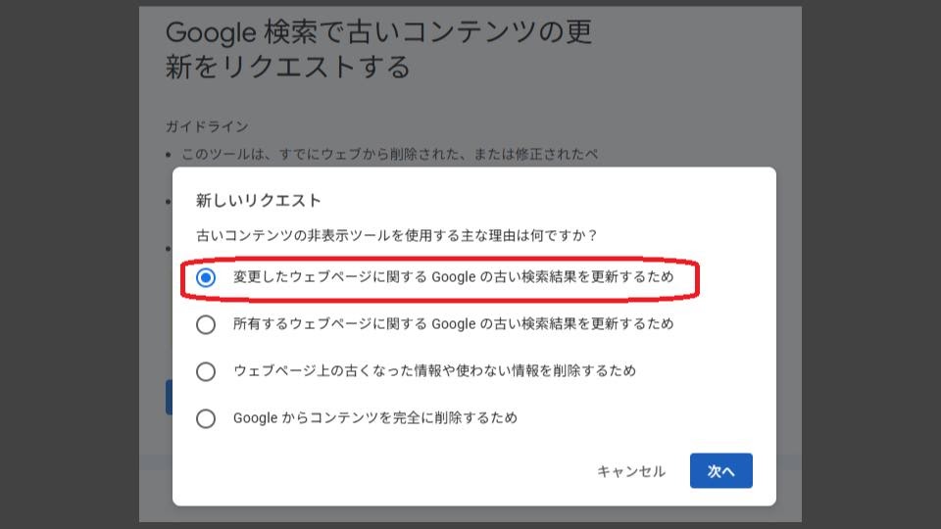Choose 'Google からコンテンツを完全に削除するため' option
The height and width of the screenshot is (529, 941).
206,418
